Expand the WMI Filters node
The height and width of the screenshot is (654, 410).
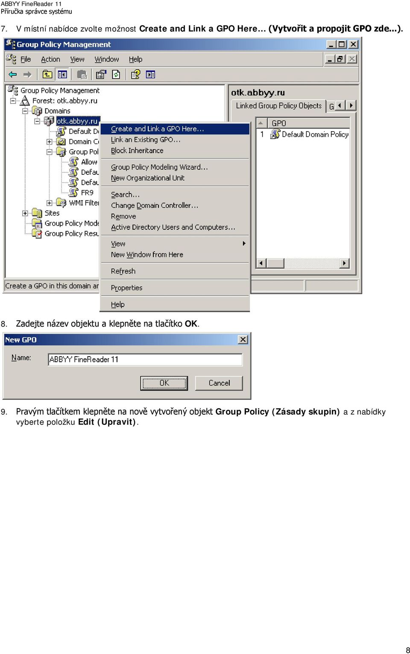point(50,203)
